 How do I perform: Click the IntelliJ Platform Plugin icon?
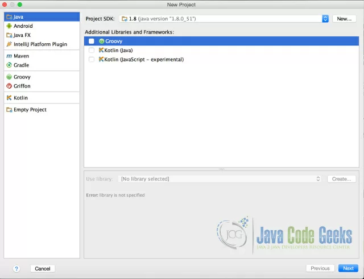point(9,44)
